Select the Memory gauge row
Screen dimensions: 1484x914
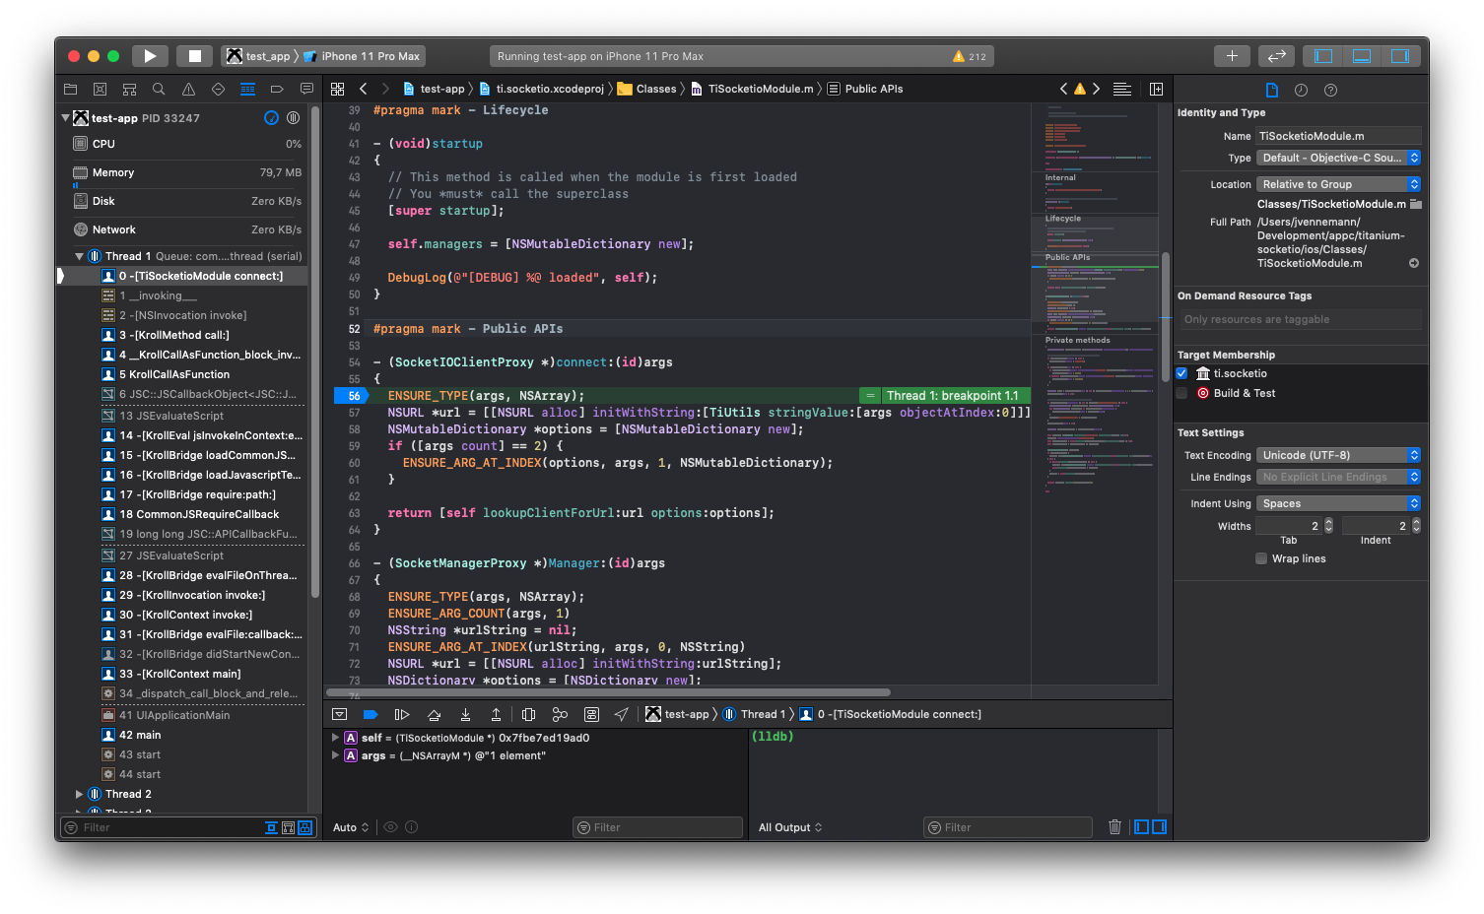[187, 172]
